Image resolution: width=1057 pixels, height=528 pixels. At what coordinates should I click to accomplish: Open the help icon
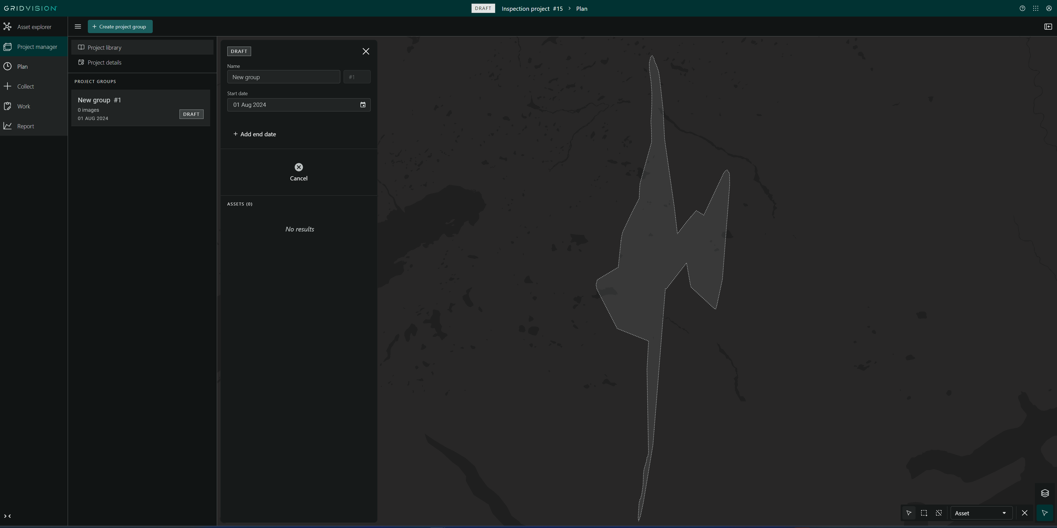(x=1022, y=9)
